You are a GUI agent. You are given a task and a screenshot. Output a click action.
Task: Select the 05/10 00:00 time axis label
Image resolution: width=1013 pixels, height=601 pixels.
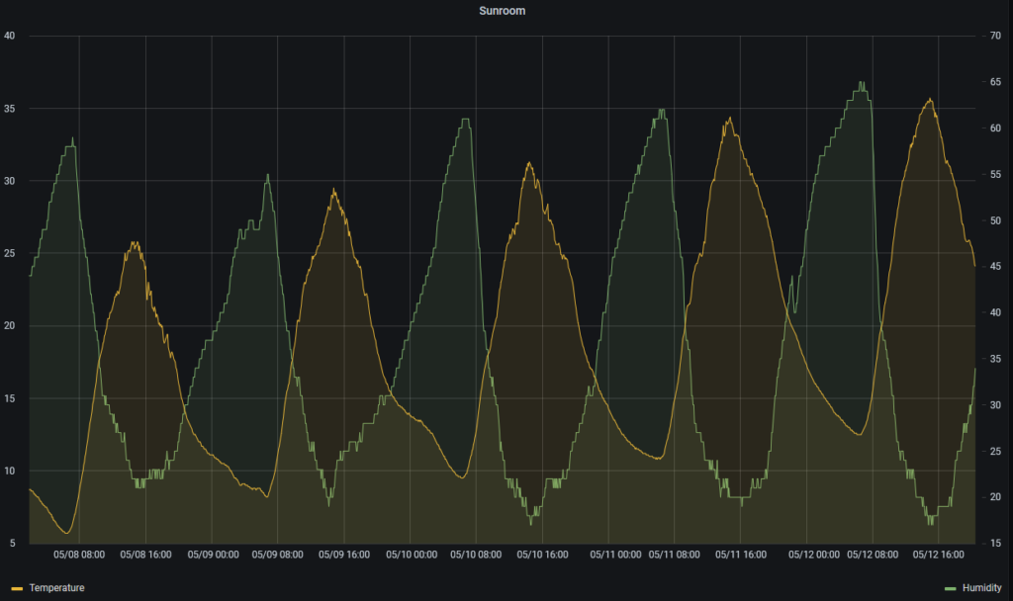pos(411,556)
